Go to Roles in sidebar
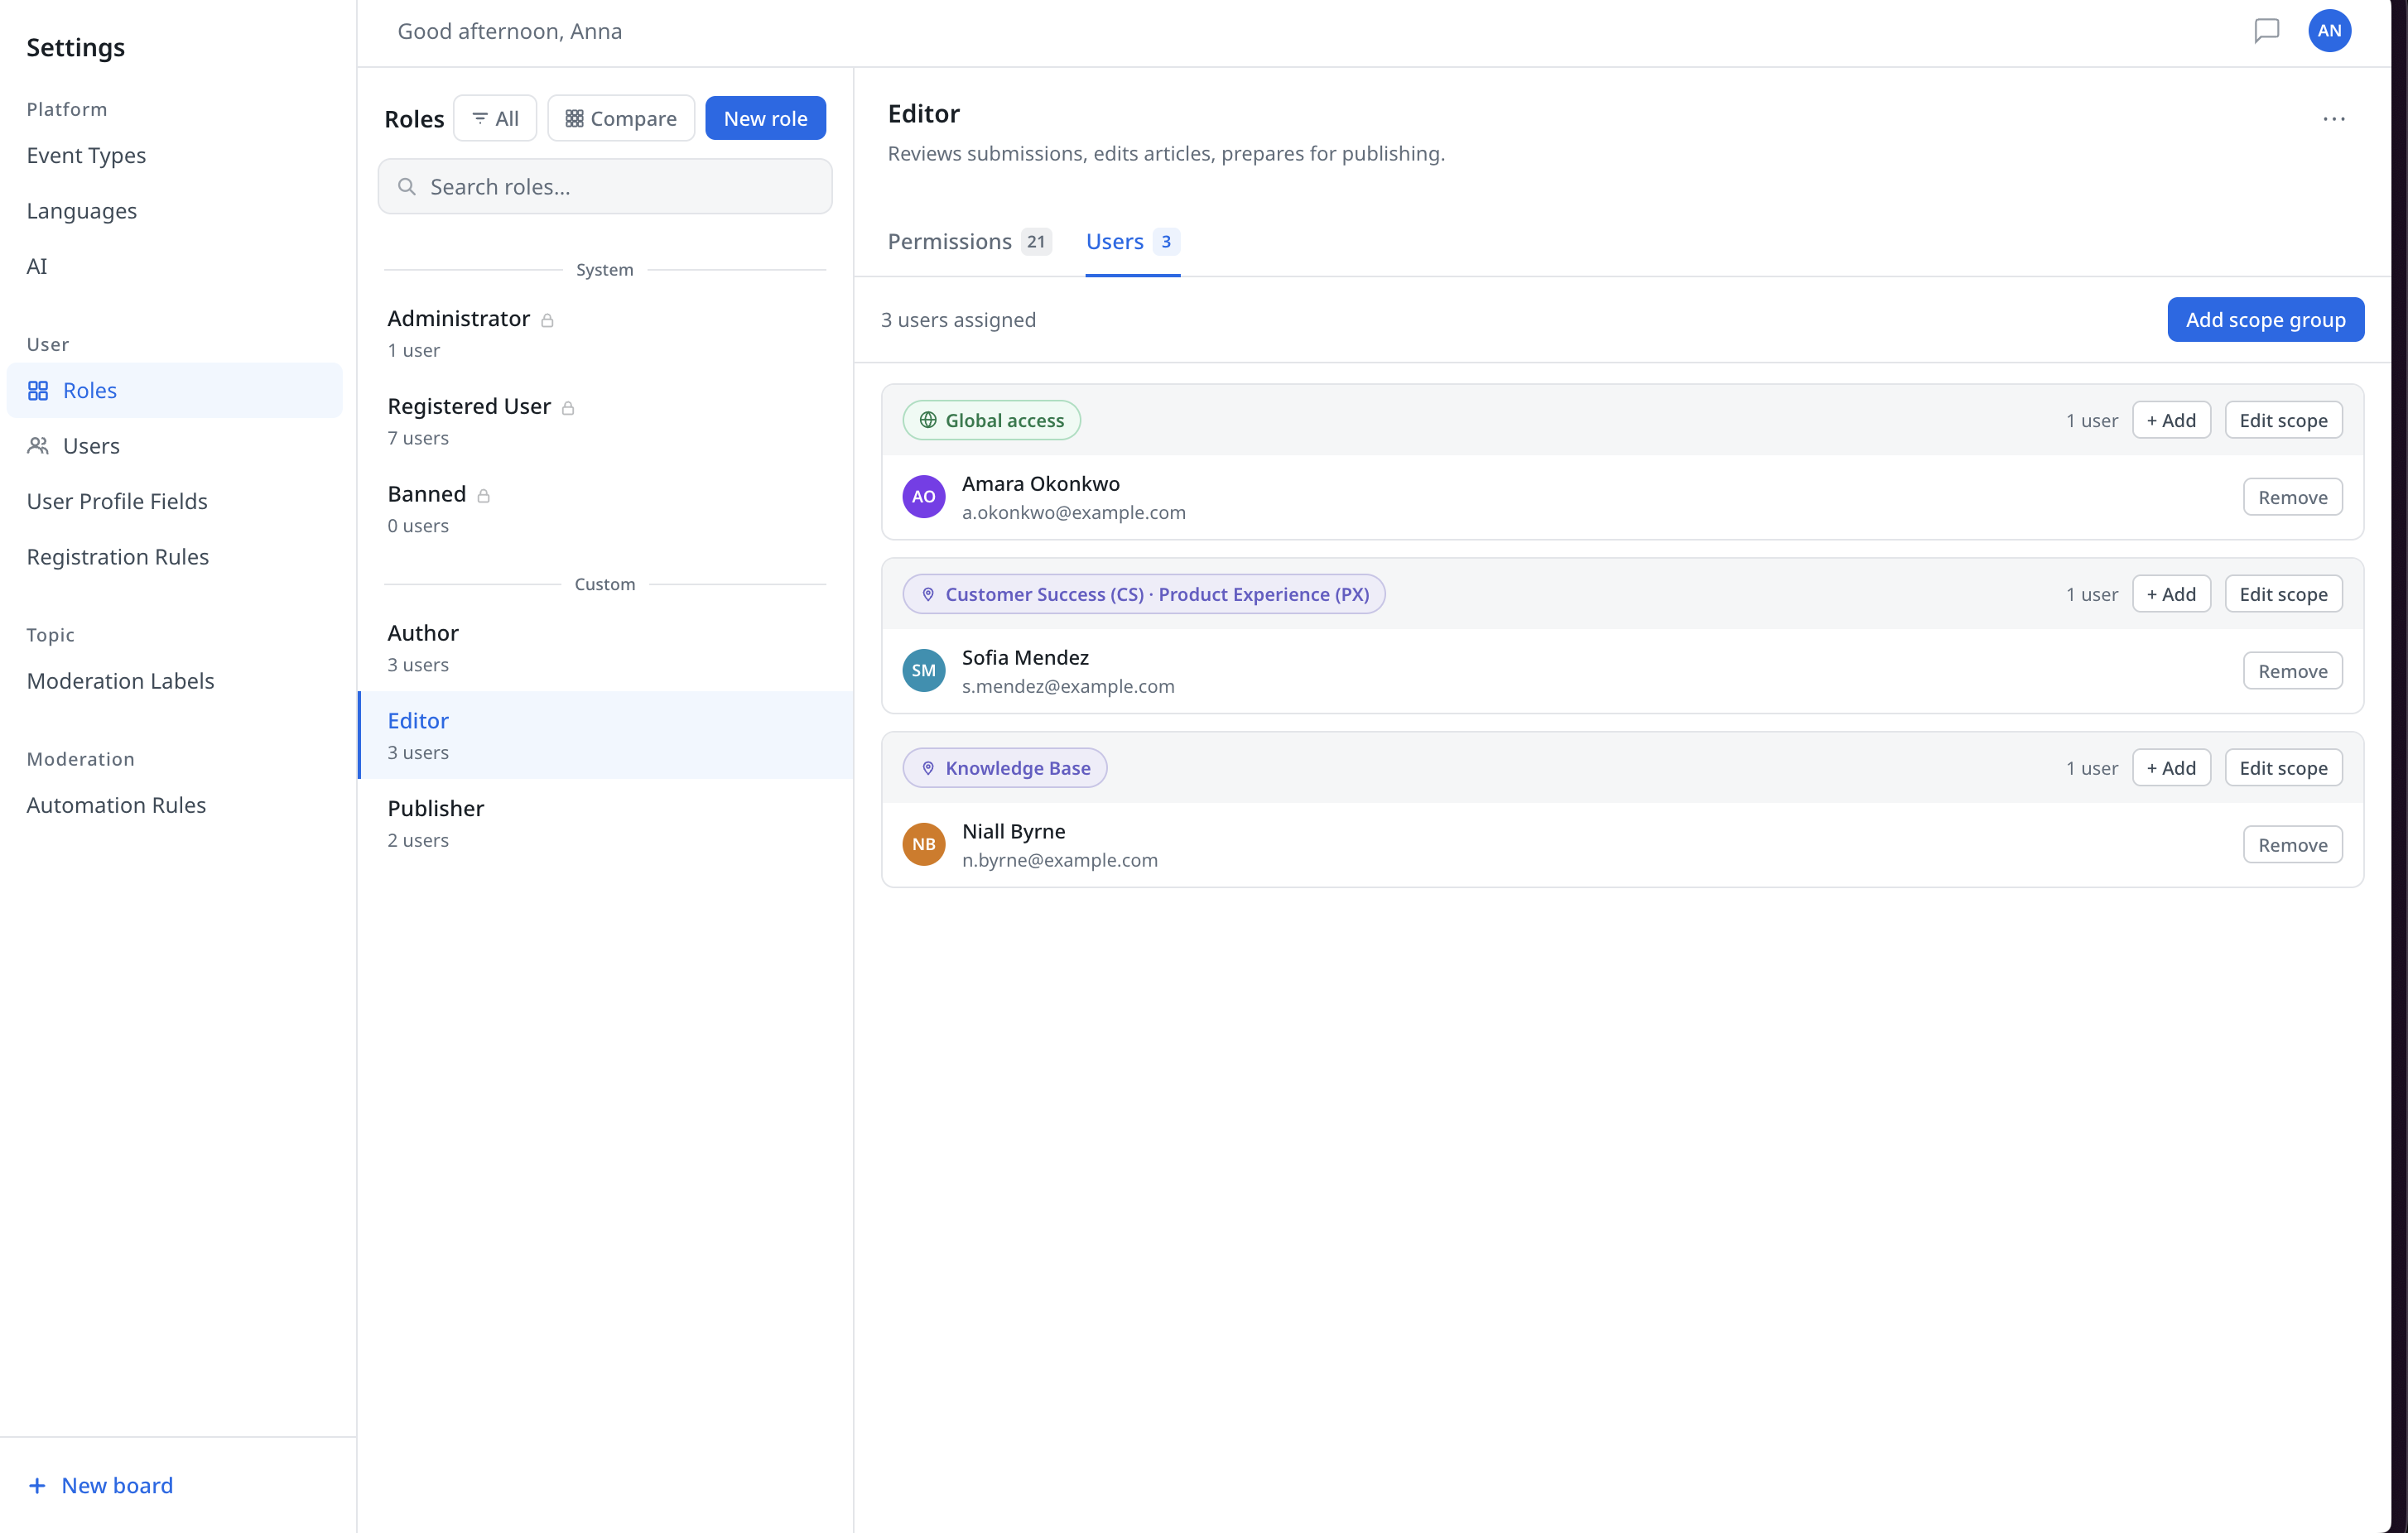This screenshot has height=1533, width=2408. pos(174,391)
